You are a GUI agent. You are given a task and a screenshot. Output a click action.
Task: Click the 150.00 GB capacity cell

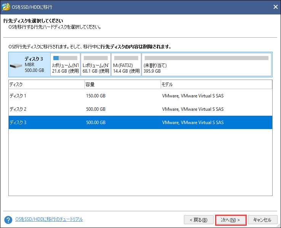pyautogui.click(x=96, y=96)
